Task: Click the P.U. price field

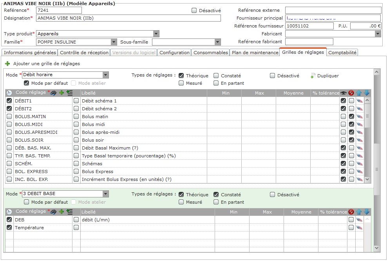Action: pyautogui.click(x=366, y=26)
